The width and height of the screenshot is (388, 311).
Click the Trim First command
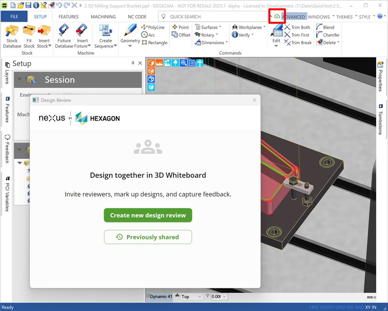tap(297, 35)
